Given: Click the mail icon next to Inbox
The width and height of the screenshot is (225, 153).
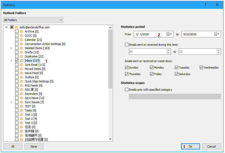Looking at the screenshot, I should coord(21,60).
